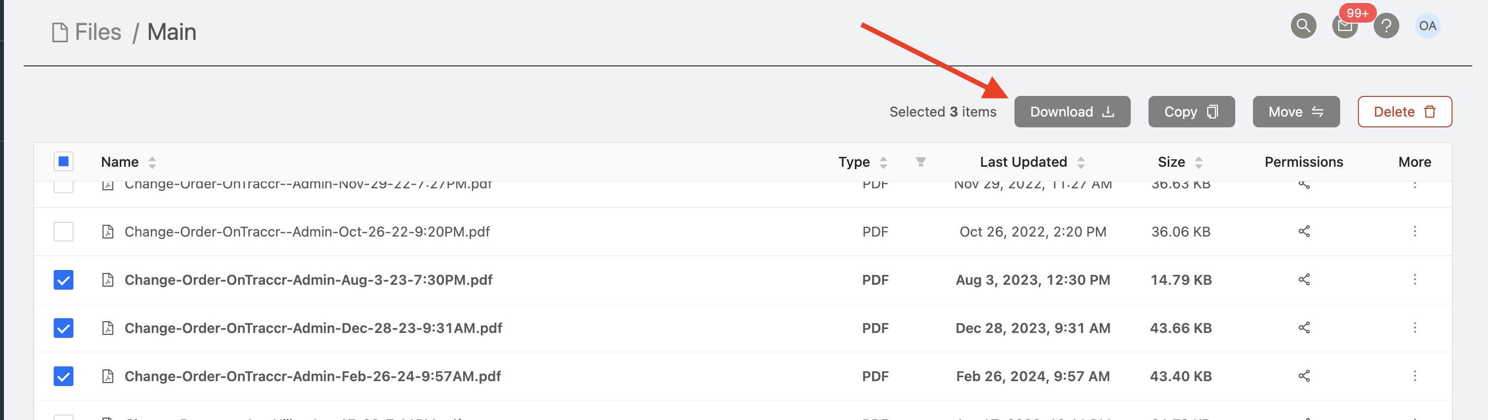Uncheck the Feb-26-24-9:57AM.pdf row checkbox
The image size is (1488, 420).
pyautogui.click(x=64, y=376)
